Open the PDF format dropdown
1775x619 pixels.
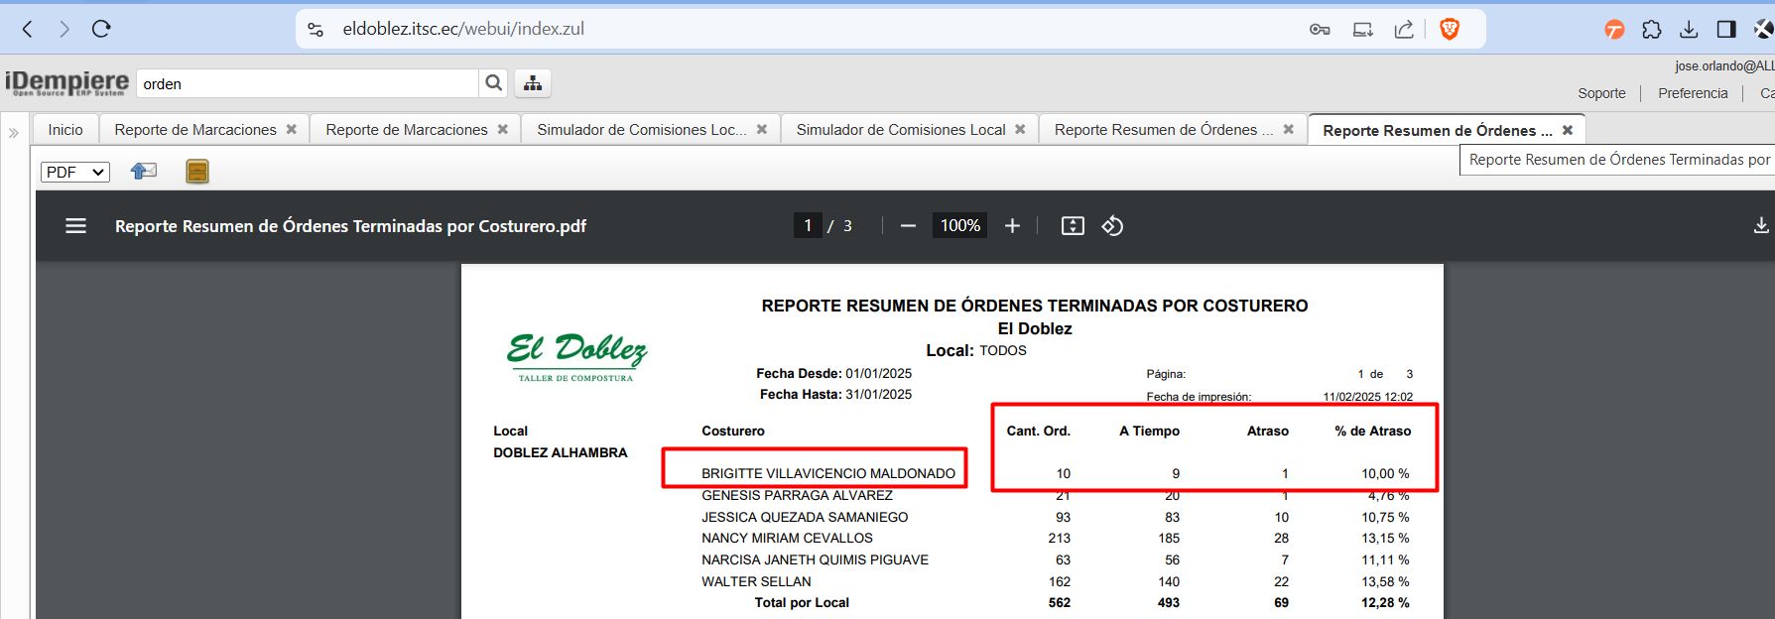point(75,172)
